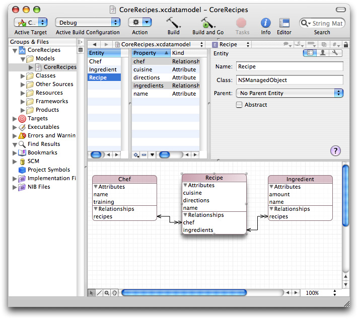This screenshot has width=358, height=319.
Task: Collapse Relationships in Recipe diagram box
Action: click(185, 215)
